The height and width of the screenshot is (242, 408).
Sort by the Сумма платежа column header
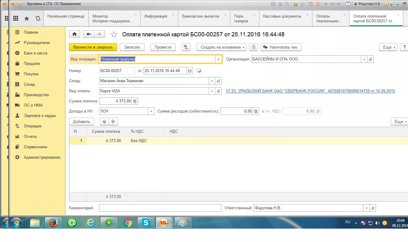tap(106, 131)
